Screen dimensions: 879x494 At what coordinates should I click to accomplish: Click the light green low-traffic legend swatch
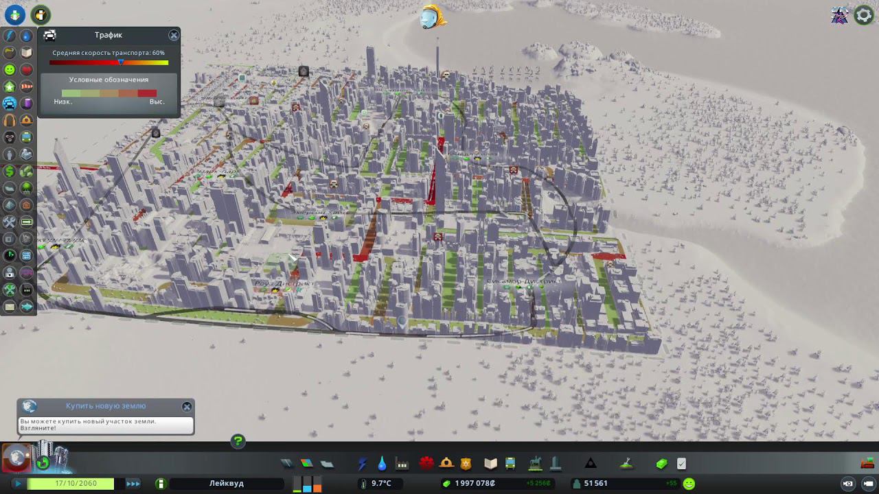(x=71, y=93)
